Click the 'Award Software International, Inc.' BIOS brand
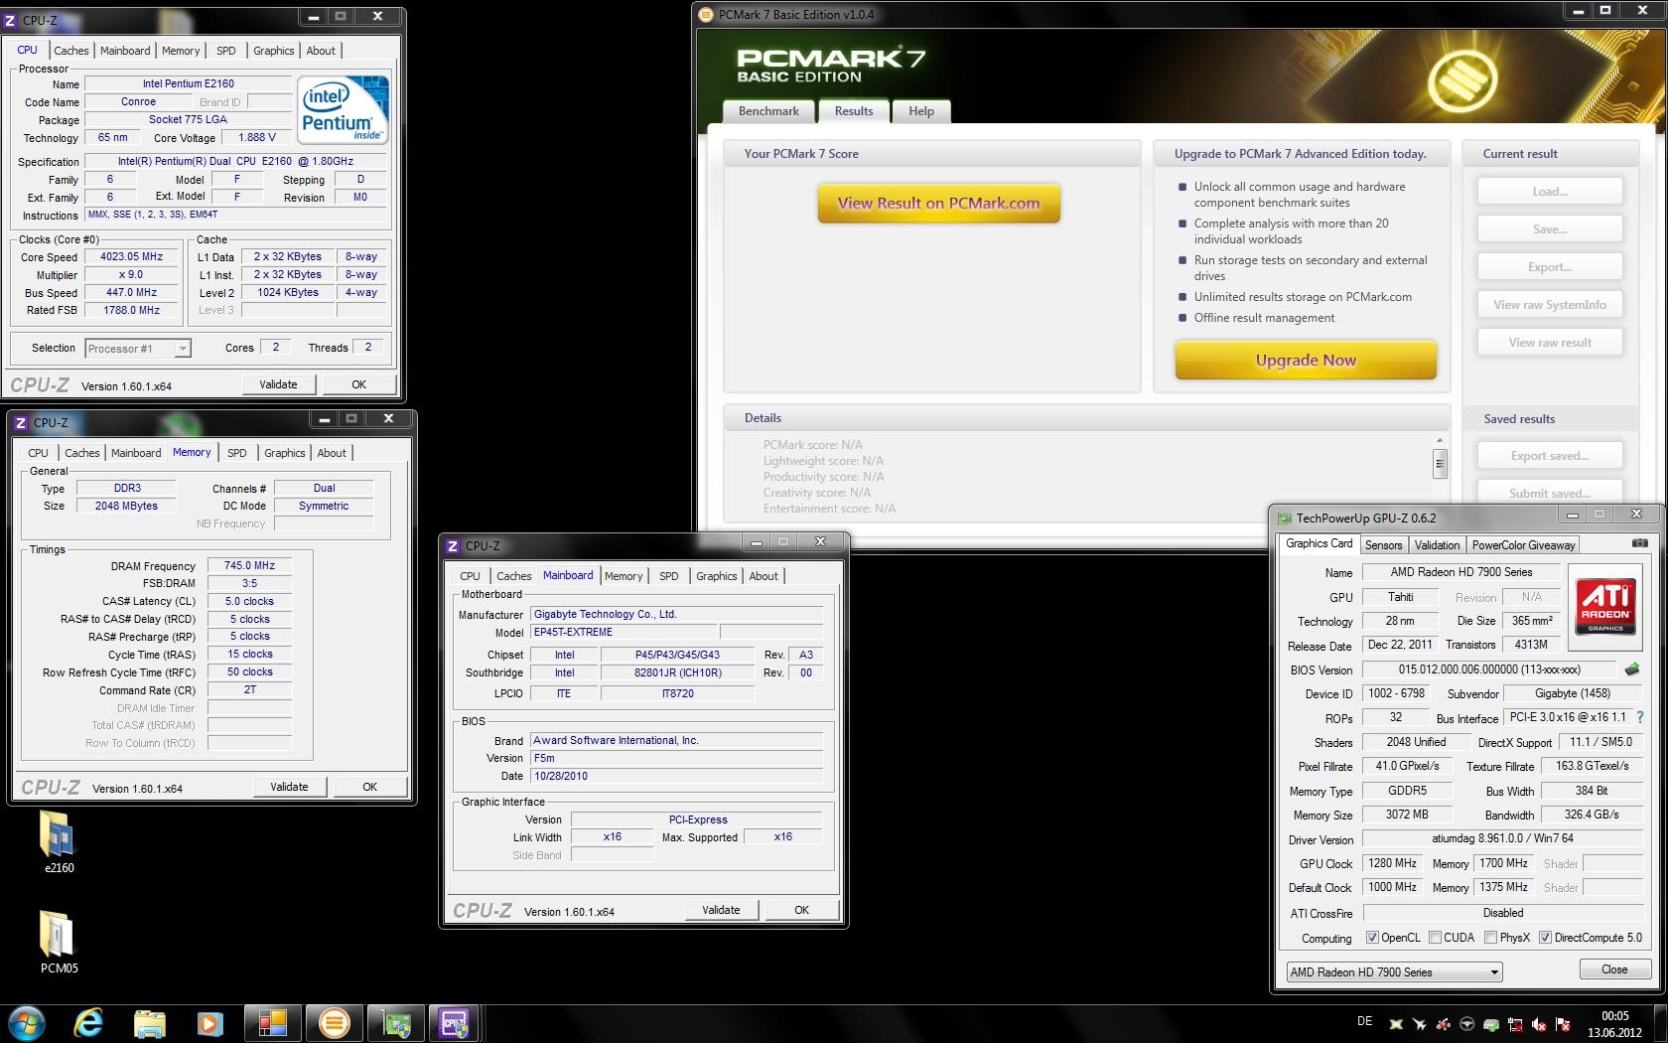Viewport: 1668px width, 1043px height. point(616,740)
